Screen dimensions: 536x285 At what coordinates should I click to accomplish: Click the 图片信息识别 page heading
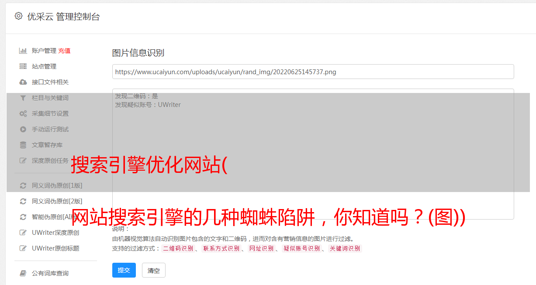(138, 53)
